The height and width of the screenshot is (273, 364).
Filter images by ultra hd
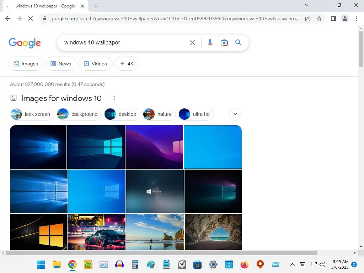tap(196, 114)
